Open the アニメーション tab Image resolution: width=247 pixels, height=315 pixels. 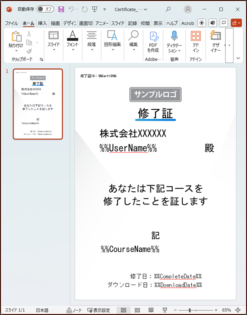pos(102,23)
